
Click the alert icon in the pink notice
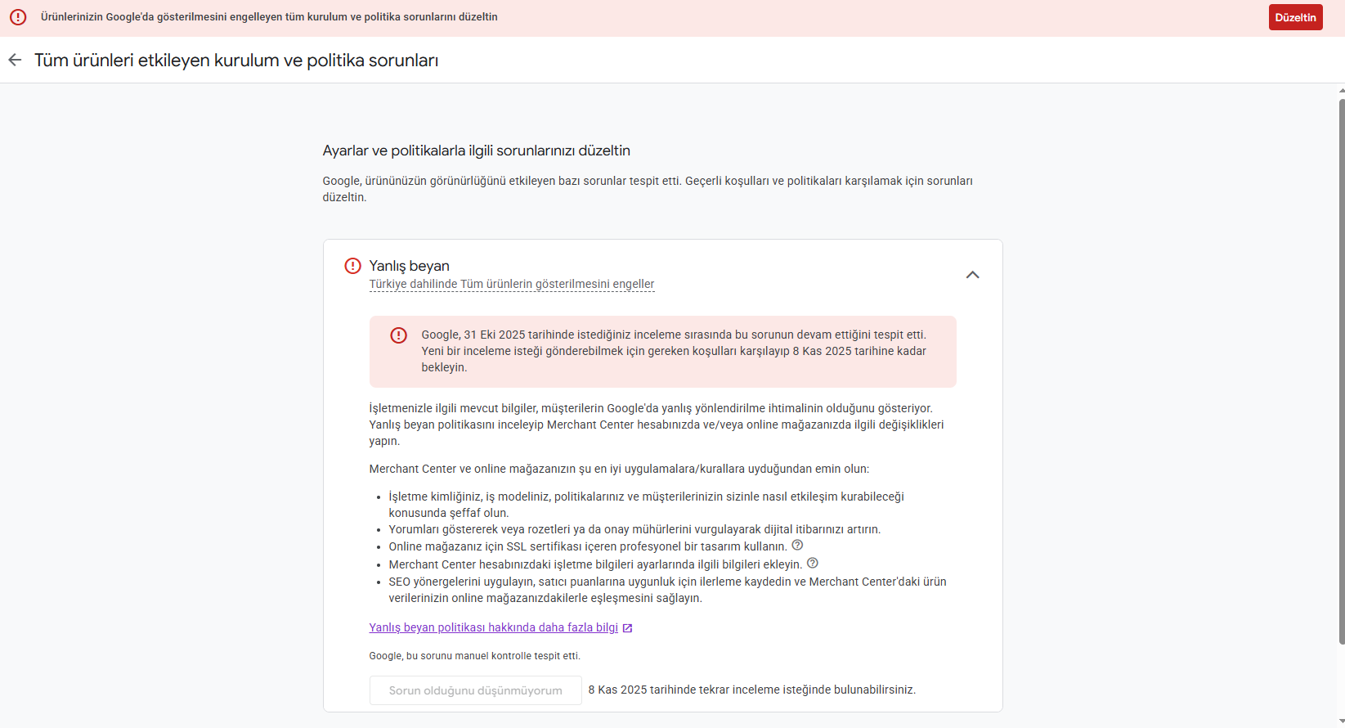click(x=398, y=335)
